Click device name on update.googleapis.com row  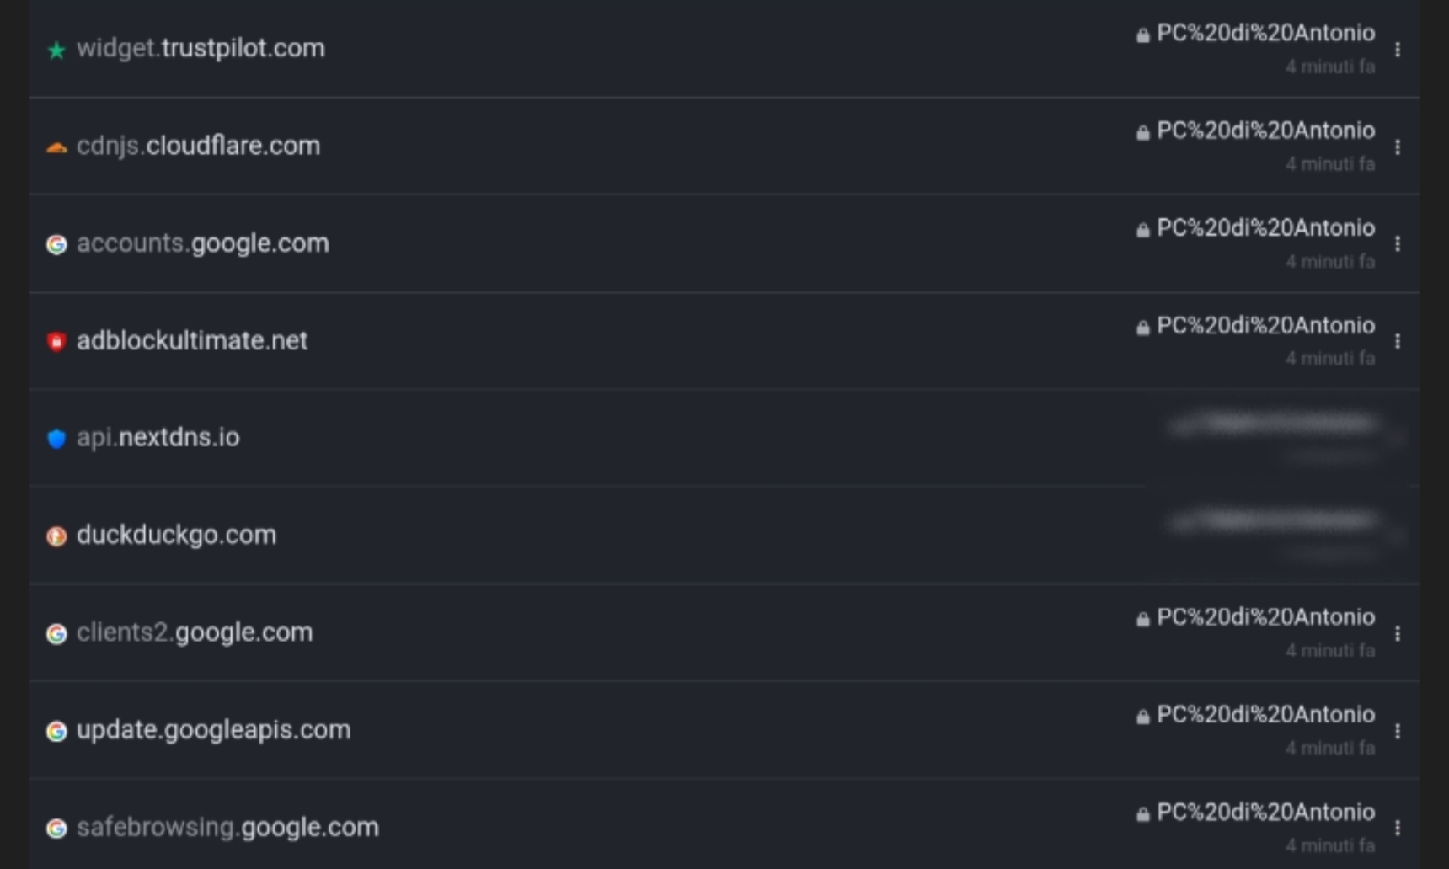coord(1265,714)
